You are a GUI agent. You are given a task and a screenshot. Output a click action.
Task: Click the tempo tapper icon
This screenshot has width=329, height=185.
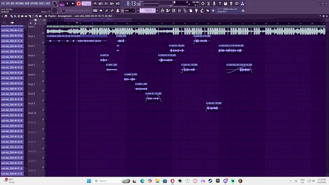[x=202, y=11]
